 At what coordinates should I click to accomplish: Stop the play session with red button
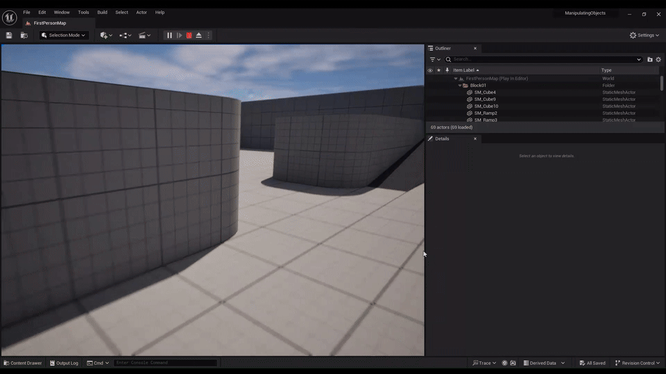[x=189, y=35]
